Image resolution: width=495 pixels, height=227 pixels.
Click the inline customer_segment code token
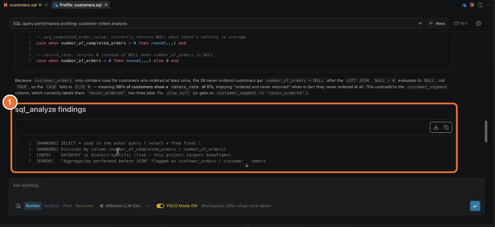[427, 87]
